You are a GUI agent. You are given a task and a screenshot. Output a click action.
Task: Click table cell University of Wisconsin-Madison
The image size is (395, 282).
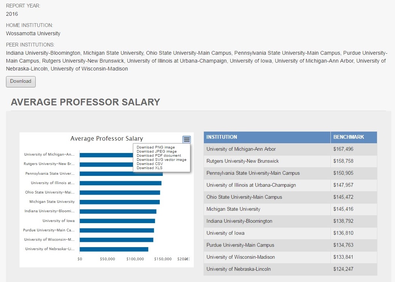coord(267,257)
